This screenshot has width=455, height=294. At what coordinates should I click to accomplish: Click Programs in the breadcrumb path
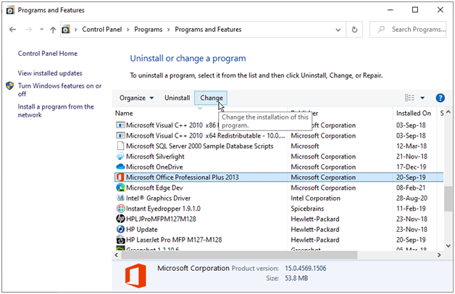149,29
